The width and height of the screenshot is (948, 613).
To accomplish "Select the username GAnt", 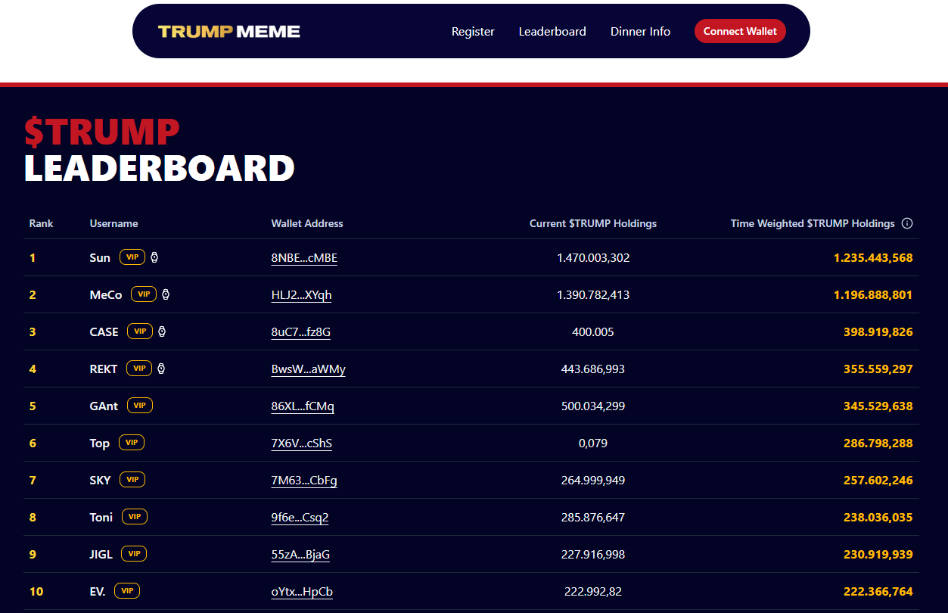I will [104, 406].
